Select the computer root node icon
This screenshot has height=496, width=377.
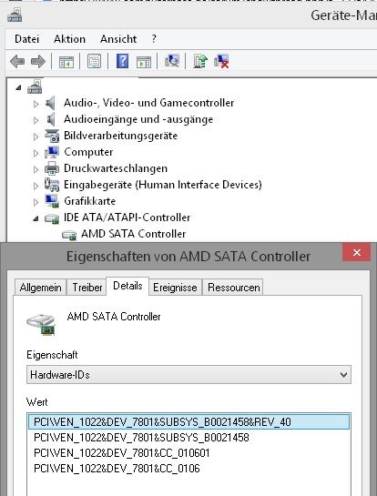point(35,86)
